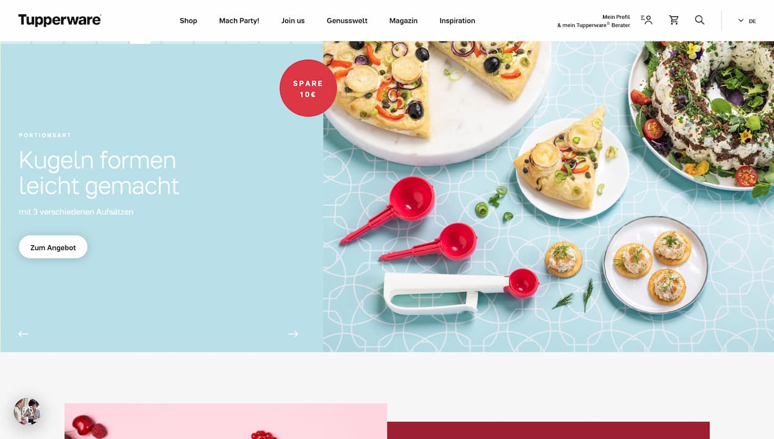Open the Shop menu
Viewport: 774px width, 439px height.
click(x=188, y=21)
